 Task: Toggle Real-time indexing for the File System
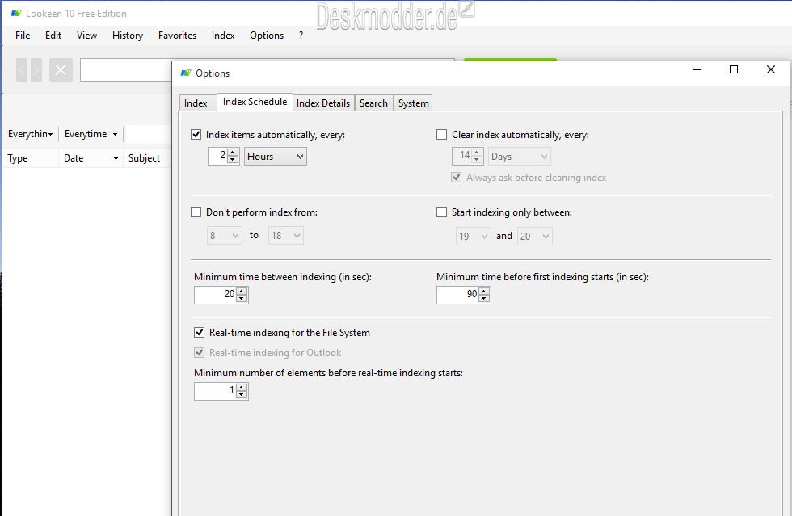point(200,332)
